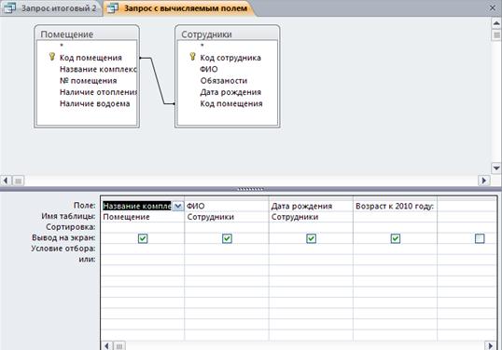Open the Название комплекса field dropdown

pyautogui.click(x=177, y=207)
